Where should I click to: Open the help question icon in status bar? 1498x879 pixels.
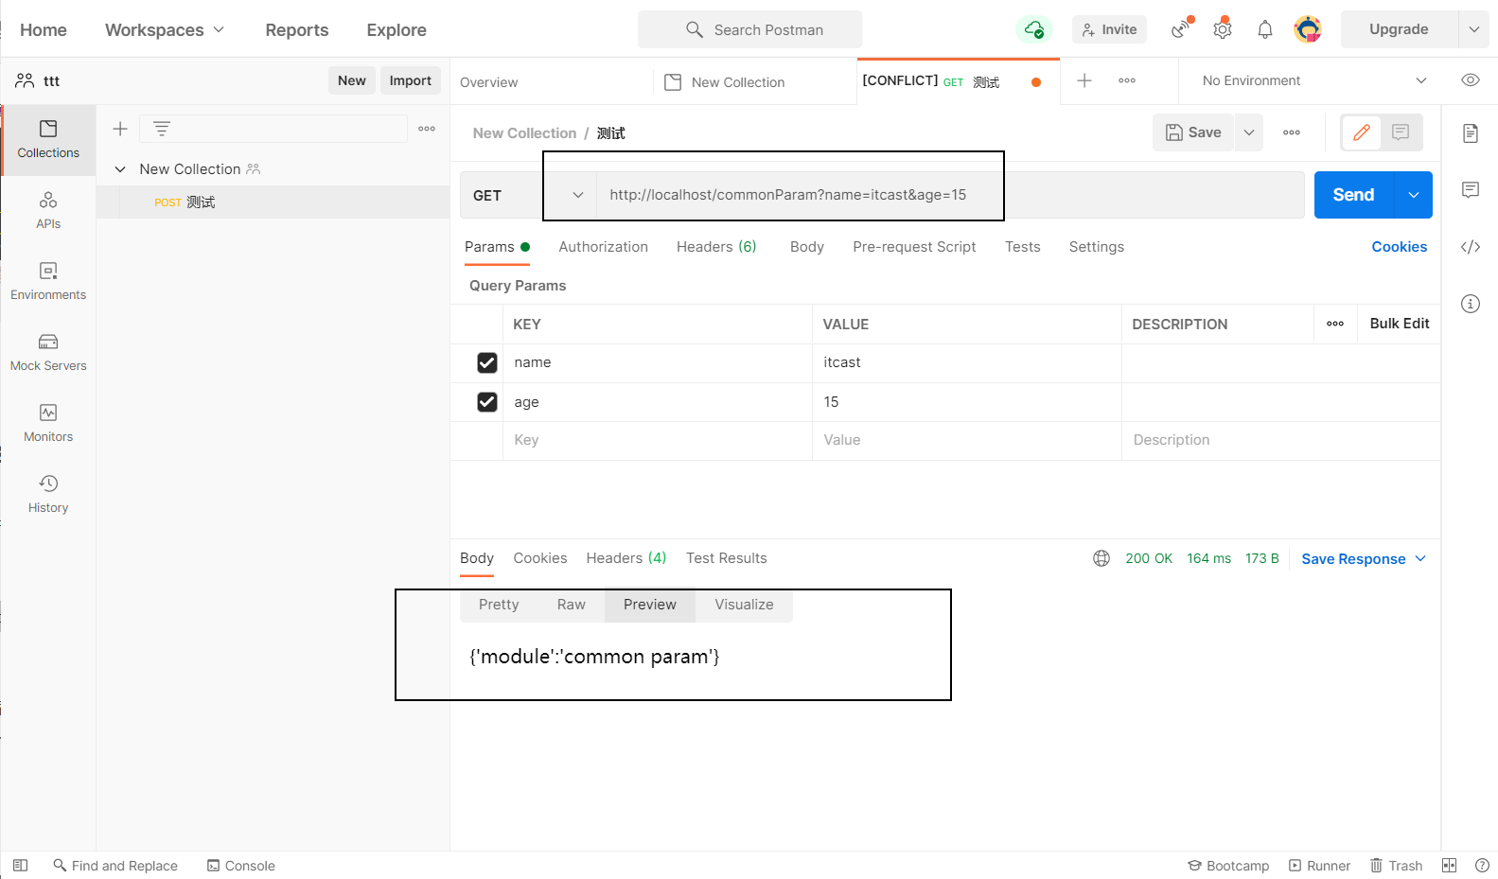click(x=1483, y=866)
